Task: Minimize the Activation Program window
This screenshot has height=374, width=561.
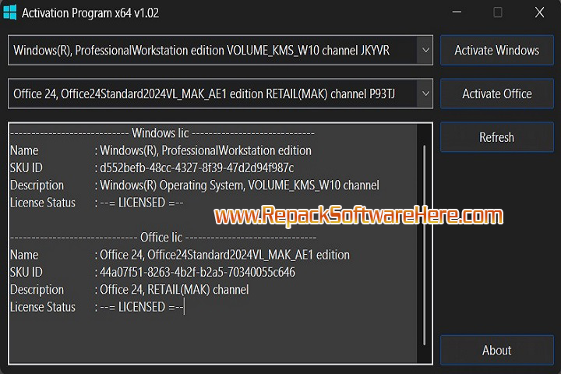Action: point(457,12)
